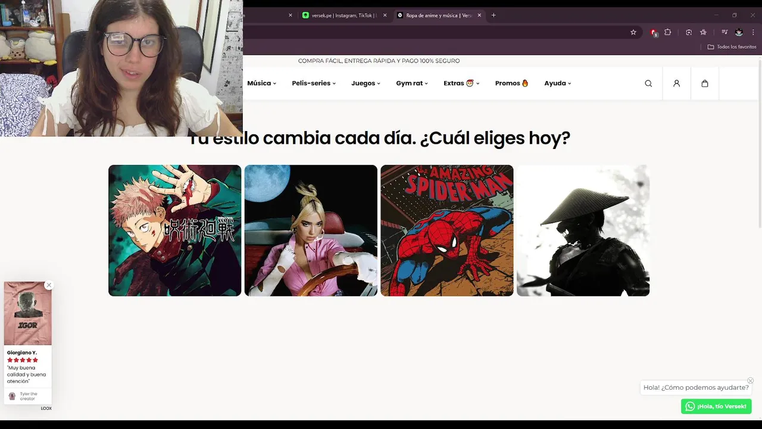Open the shopping bag cart icon
Screen dimensions: 762x429
pyautogui.click(x=705, y=83)
